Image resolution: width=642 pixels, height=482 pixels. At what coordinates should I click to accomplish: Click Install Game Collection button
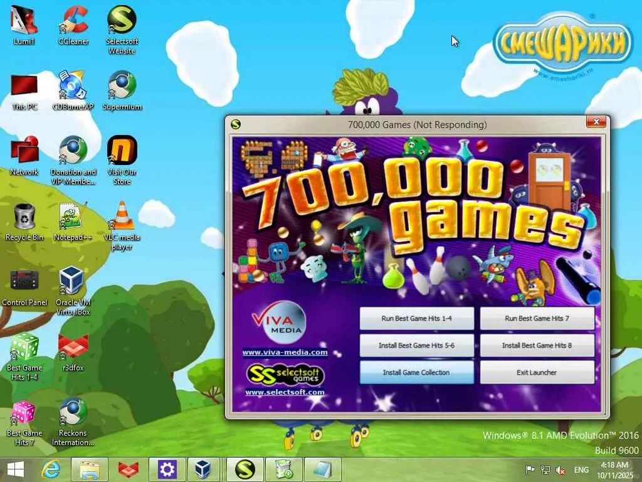click(x=416, y=373)
